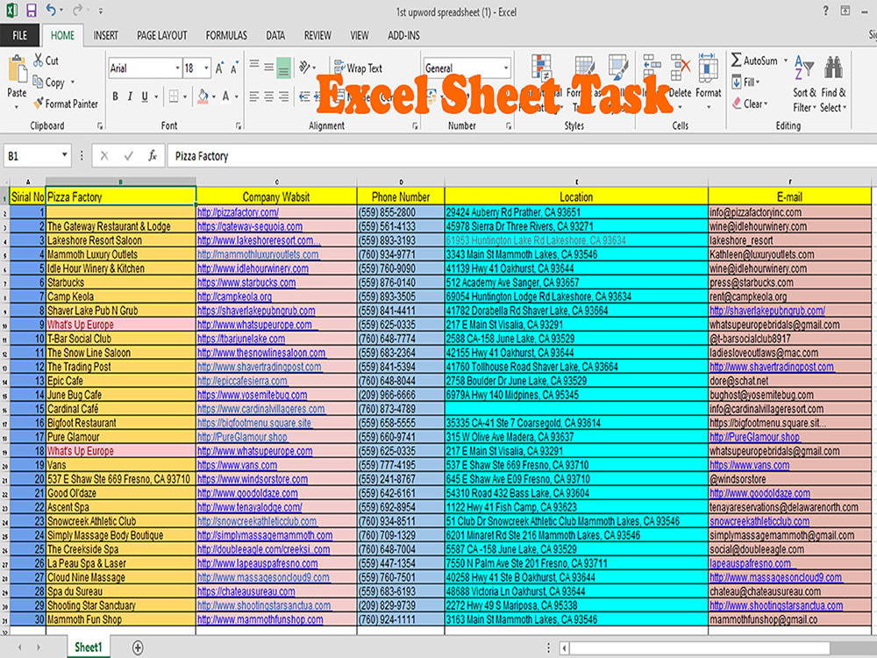Toggle Italic formatting
877x658 pixels.
pos(130,97)
